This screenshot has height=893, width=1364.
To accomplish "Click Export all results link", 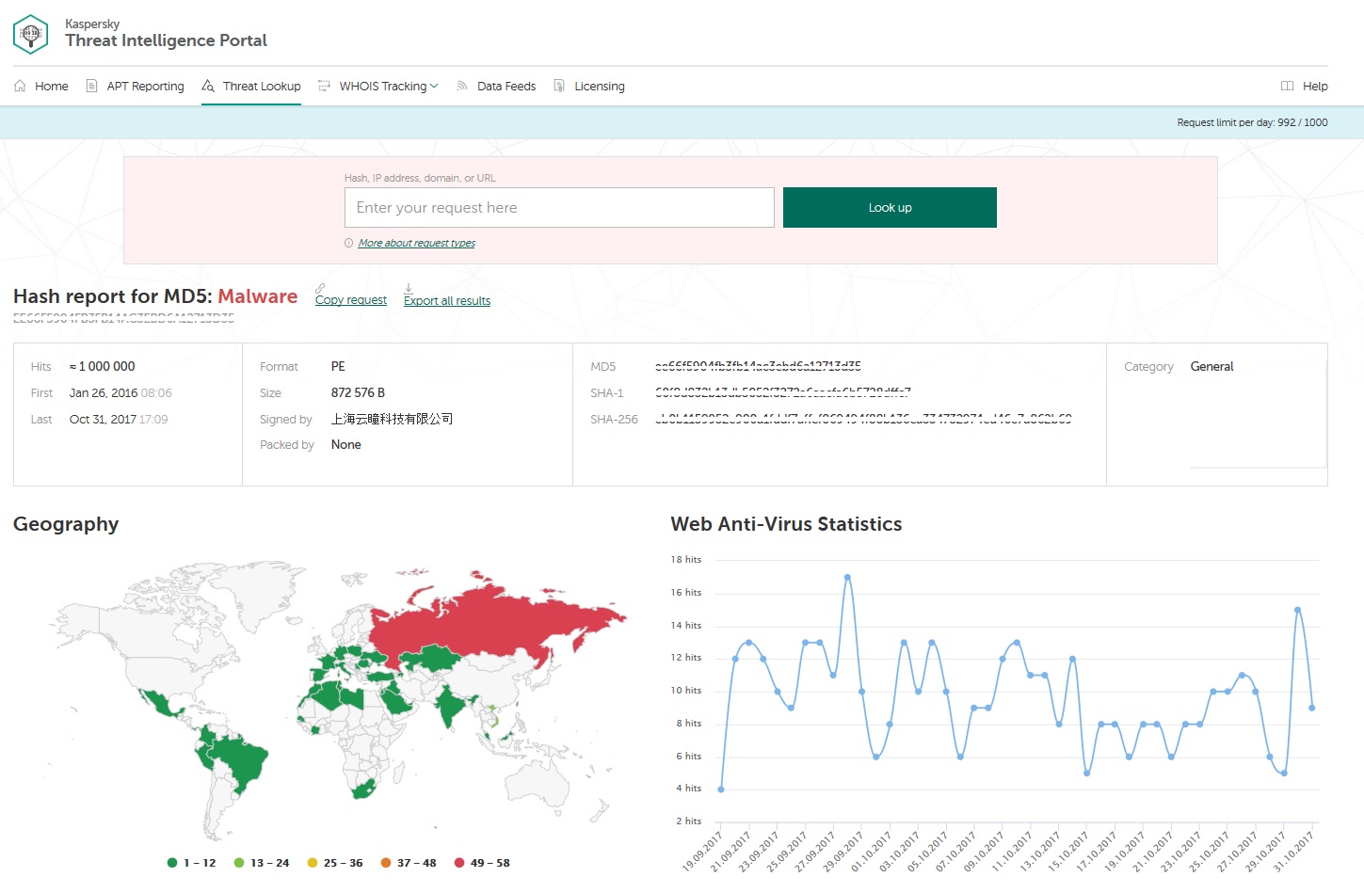I will click(447, 301).
